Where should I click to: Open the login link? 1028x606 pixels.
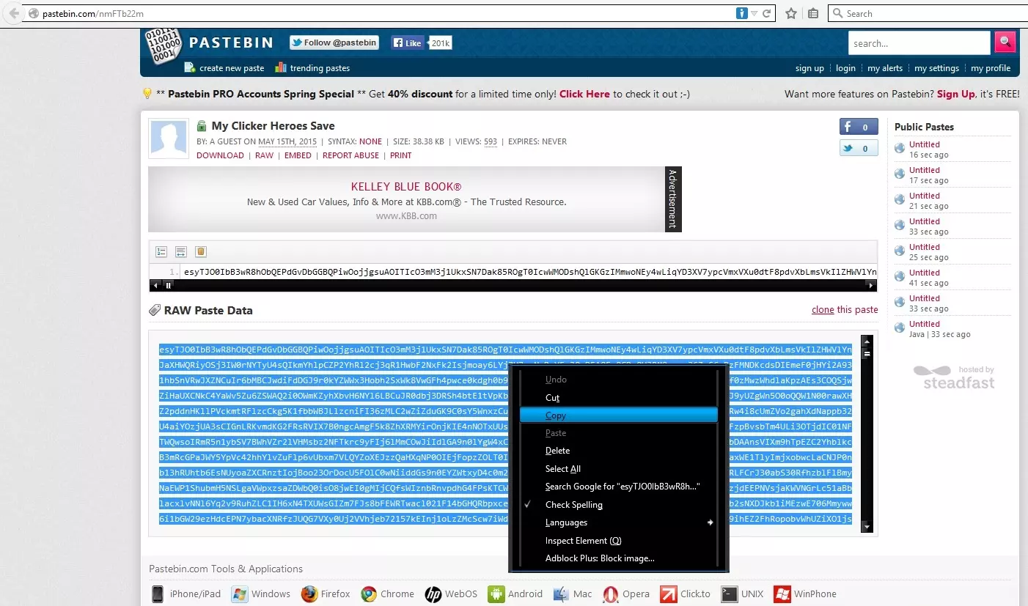point(845,68)
